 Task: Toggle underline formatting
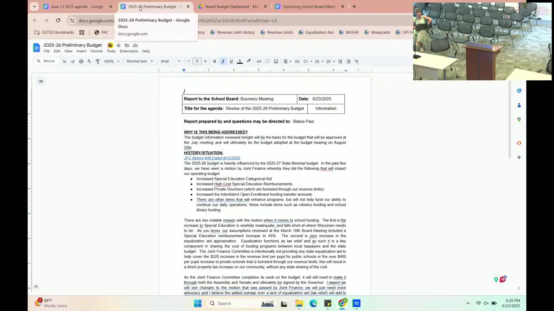click(x=231, y=61)
